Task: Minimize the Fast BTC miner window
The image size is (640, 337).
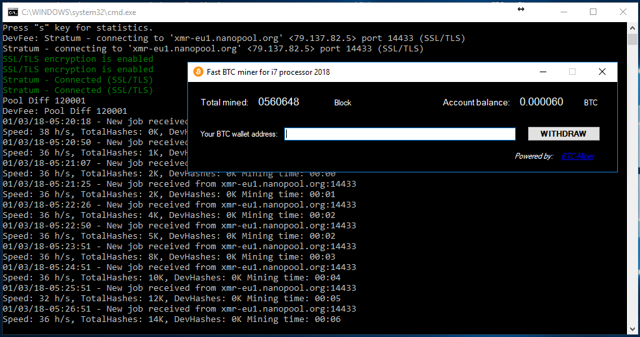Action: coord(543,72)
